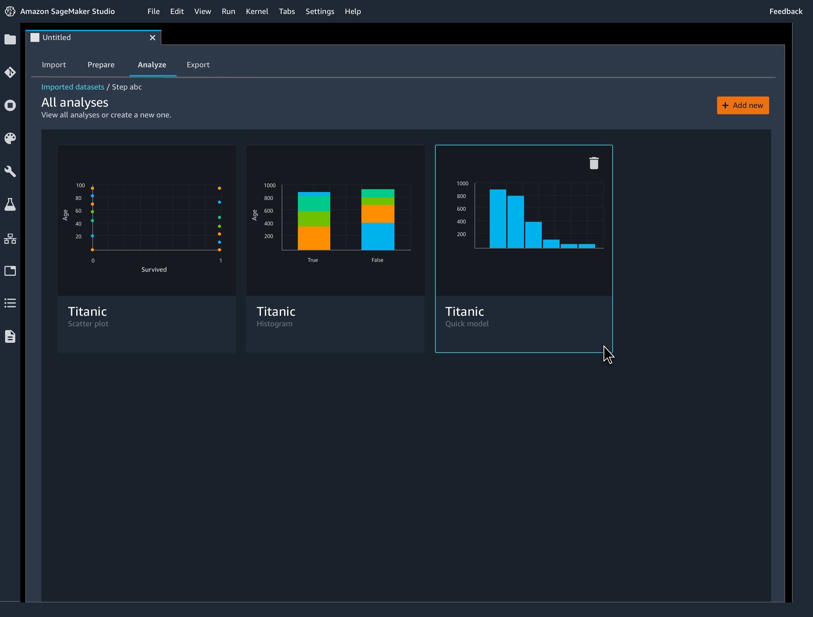813x617 pixels.
Task: Open the Settings menu
Action: coord(319,11)
